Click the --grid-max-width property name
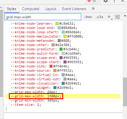127x119 pixels. coord(27,96)
